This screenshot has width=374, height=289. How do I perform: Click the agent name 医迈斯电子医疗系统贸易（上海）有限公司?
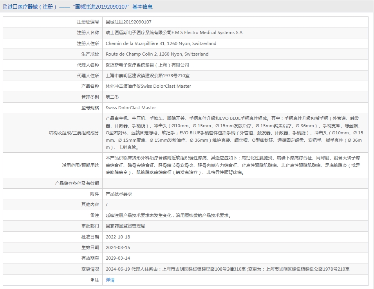point(147,65)
